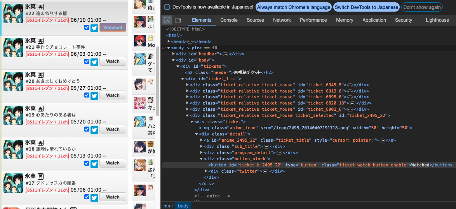Uncheck the checkbox for episode #21
The height and width of the screenshot is (209, 456).
[87, 61]
